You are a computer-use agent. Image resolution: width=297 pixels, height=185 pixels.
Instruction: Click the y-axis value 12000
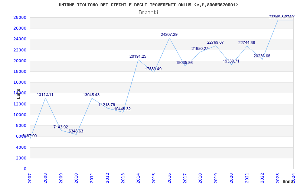click(20, 104)
